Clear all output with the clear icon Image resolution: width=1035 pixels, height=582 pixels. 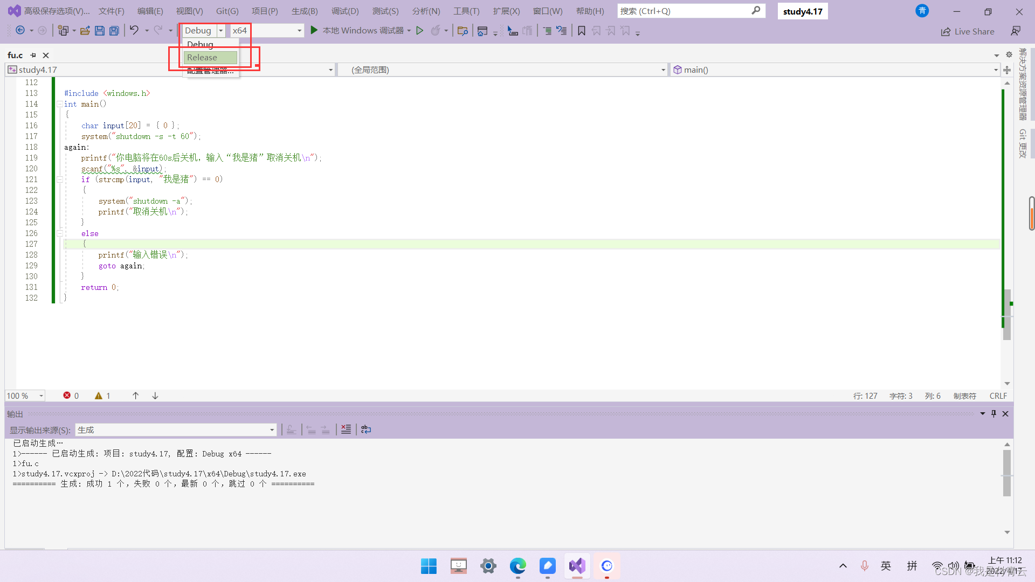[346, 429]
